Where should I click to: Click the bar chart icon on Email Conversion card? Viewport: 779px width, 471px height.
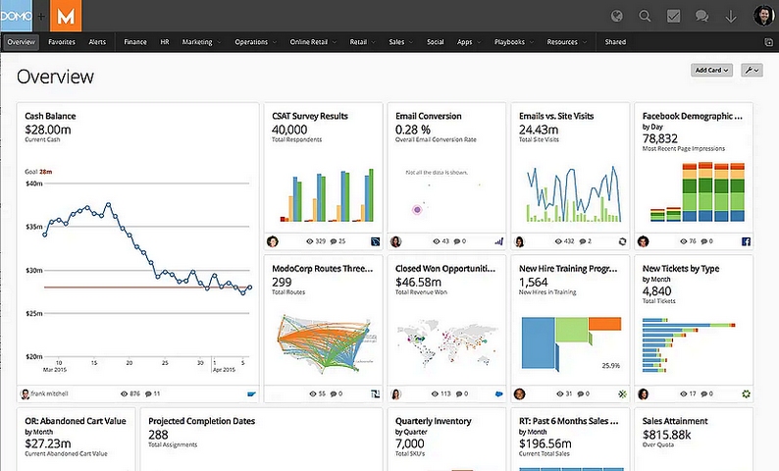pyautogui.click(x=498, y=241)
